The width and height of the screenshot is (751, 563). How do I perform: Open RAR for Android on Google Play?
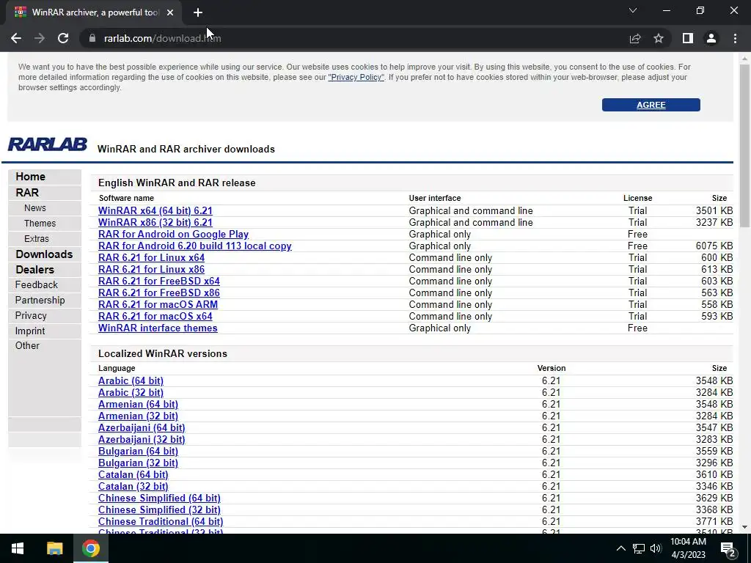click(x=173, y=234)
